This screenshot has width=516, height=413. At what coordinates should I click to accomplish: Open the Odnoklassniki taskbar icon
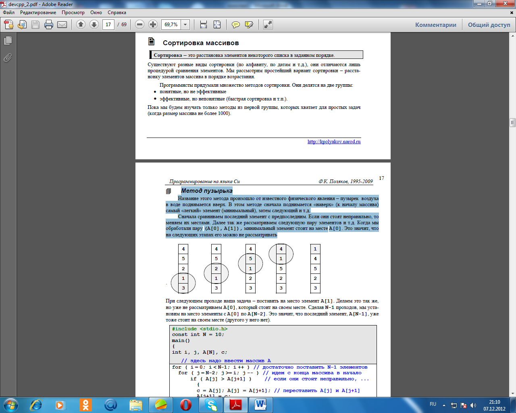(85, 405)
